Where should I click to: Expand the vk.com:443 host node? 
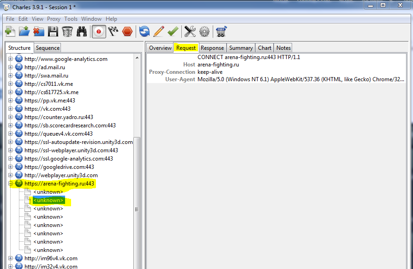(10, 108)
